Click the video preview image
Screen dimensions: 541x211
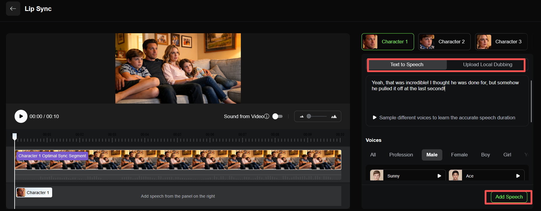178,68
